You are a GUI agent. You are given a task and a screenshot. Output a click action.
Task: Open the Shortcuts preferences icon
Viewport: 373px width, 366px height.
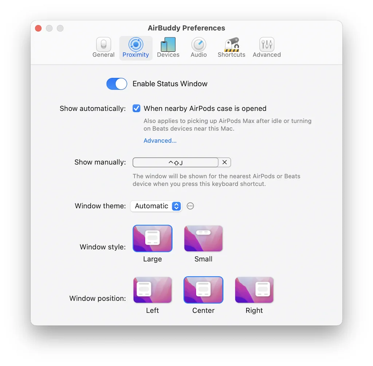click(231, 45)
